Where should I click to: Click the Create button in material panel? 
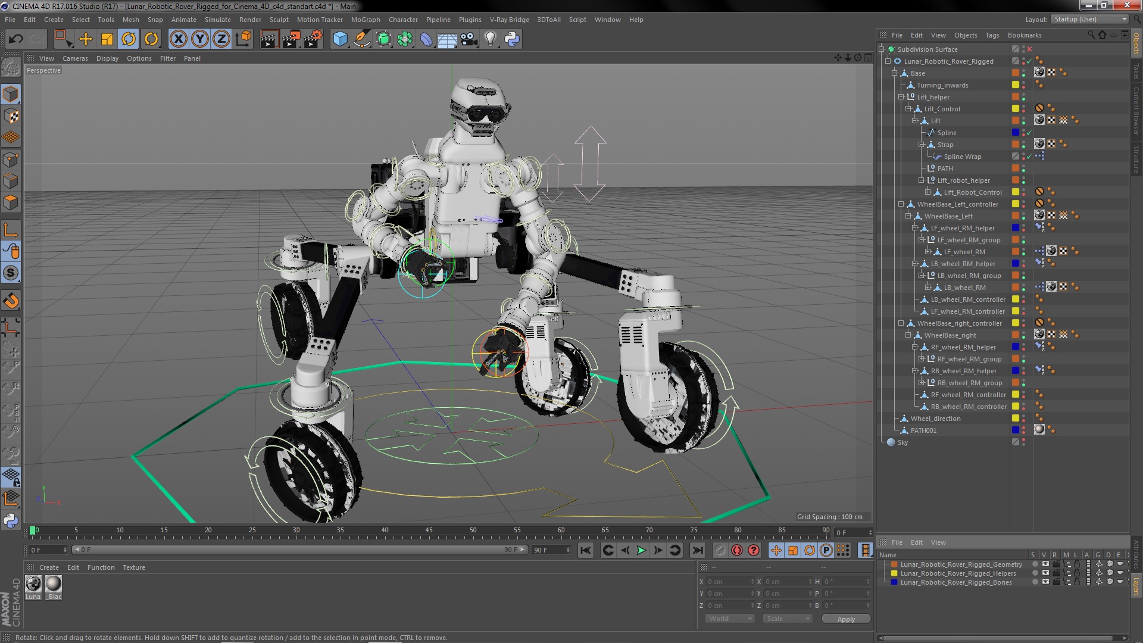[x=49, y=567]
